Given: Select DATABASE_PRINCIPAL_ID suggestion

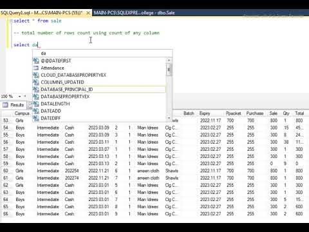Looking at the screenshot, I should 99,90.
